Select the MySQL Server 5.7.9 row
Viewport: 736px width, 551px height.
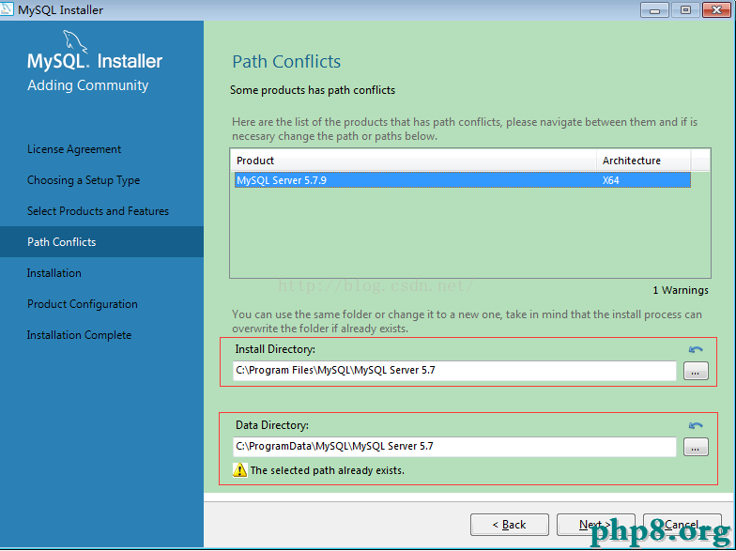462,180
